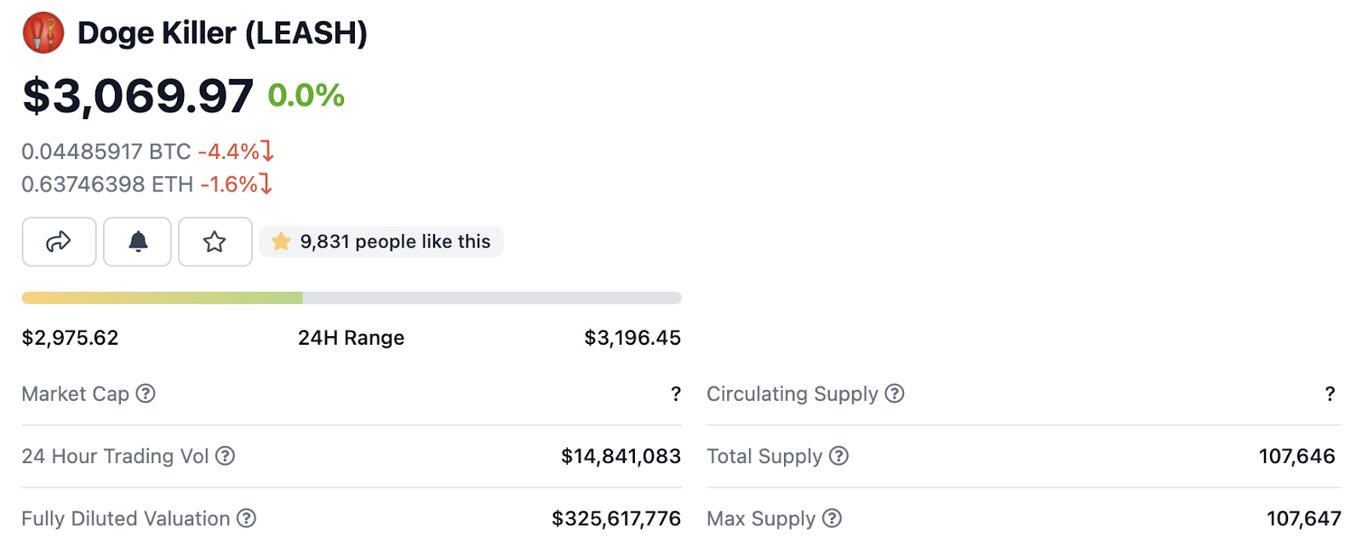The width and height of the screenshot is (1362, 549).
Task: Click the ETH price change -1.6% arrow
Action: (266, 184)
